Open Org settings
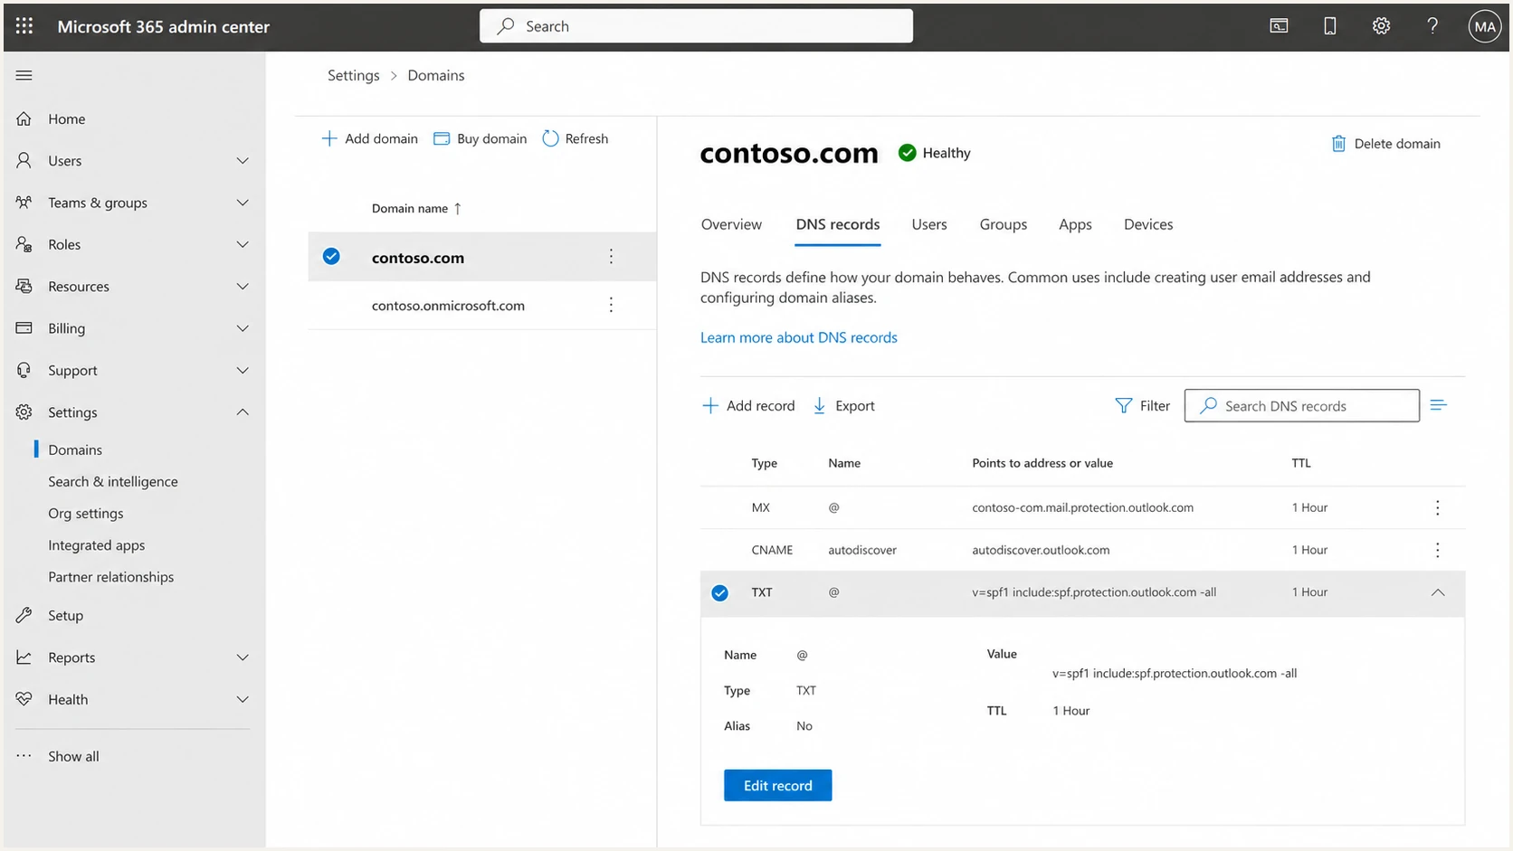Image resolution: width=1513 pixels, height=851 pixels. click(x=86, y=513)
